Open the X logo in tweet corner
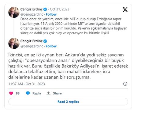This screenshot has height=113, width=145. pos(125,10)
